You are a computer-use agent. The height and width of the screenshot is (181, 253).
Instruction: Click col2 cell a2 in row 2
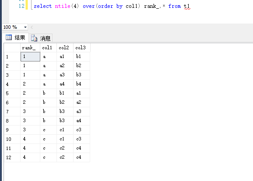[x=65, y=66]
